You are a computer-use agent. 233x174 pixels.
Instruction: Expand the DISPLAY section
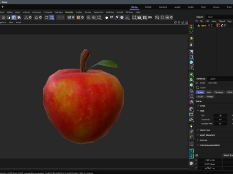pyautogui.click(x=198, y=140)
